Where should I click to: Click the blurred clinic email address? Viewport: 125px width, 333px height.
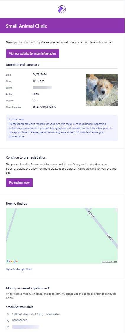(x=26, y=327)
